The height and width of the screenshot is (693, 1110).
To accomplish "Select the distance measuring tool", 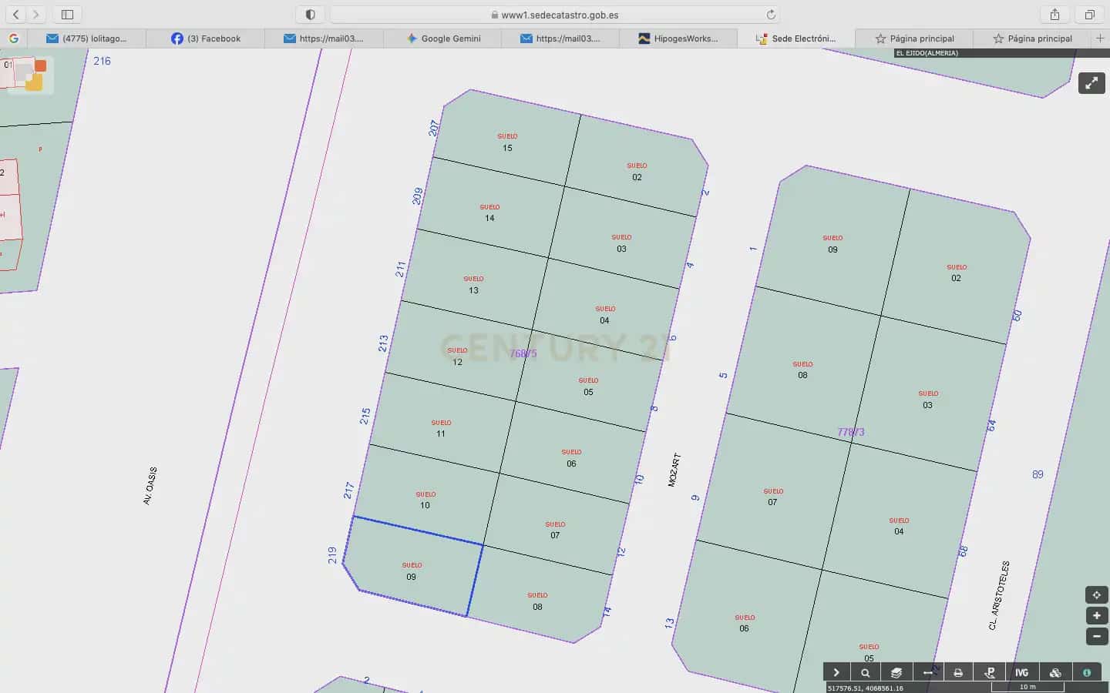I will [x=927, y=672].
